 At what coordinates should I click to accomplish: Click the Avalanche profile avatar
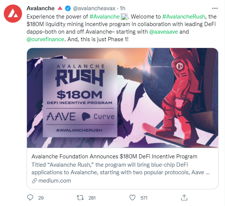point(13,14)
